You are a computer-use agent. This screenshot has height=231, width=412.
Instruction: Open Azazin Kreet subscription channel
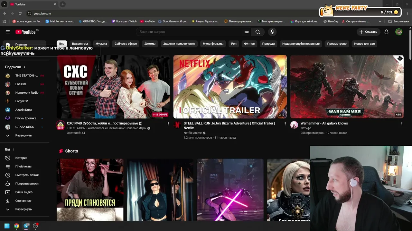point(25,110)
